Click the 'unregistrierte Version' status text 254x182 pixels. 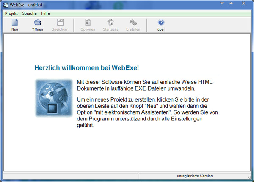(x=195, y=176)
